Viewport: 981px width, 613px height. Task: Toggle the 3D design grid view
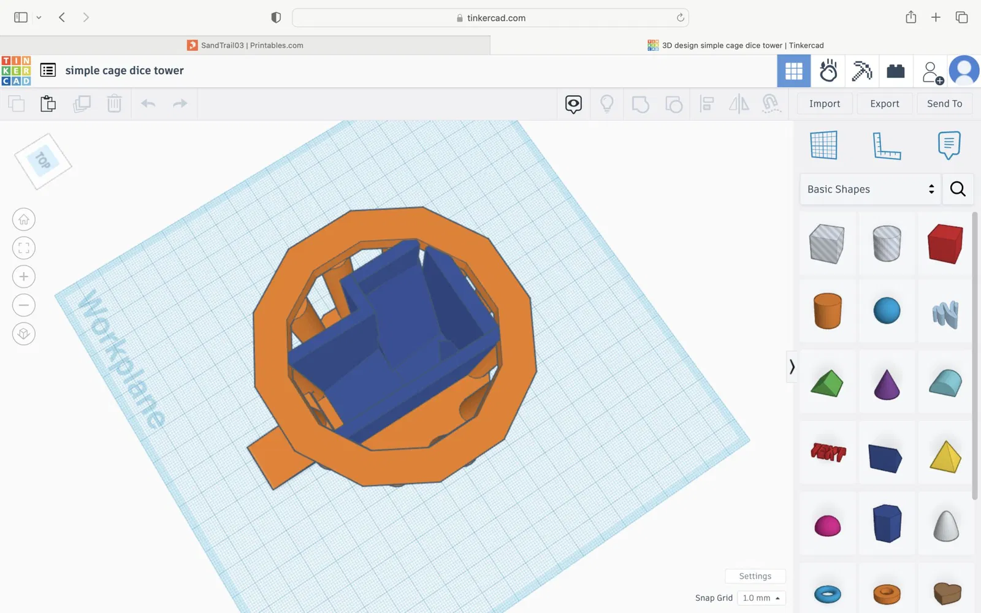coord(794,71)
